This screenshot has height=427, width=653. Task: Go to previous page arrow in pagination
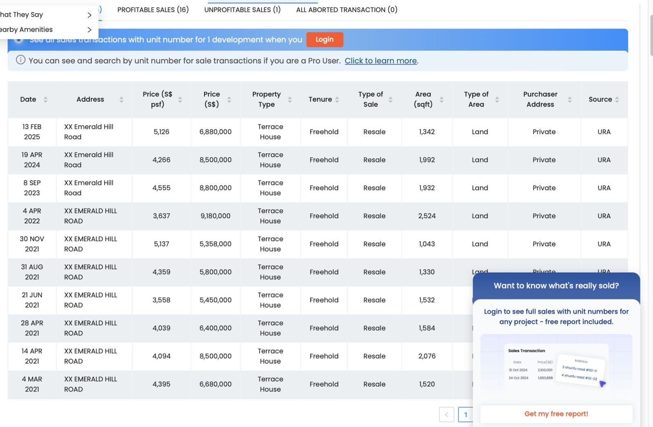click(x=446, y=415)
